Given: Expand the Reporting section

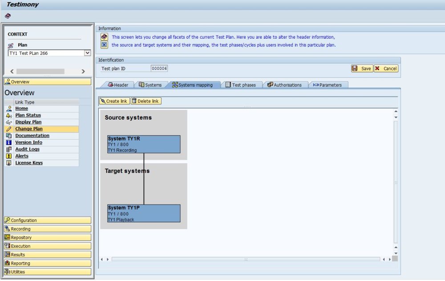Looking at the screenshot, I should 48,263.
